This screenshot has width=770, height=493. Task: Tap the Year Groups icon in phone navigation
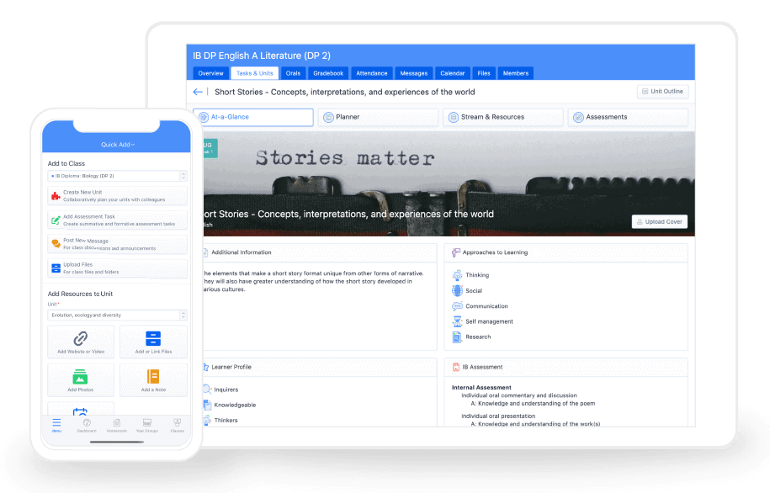[146, 423]
